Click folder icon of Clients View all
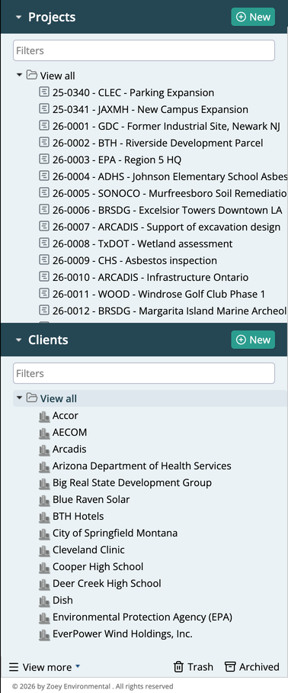This screenshot has width=288, height=693. [x=32, y=398]
